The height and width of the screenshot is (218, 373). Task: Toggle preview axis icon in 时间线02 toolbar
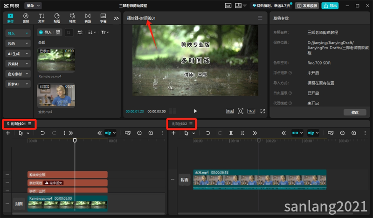(331, 133)
